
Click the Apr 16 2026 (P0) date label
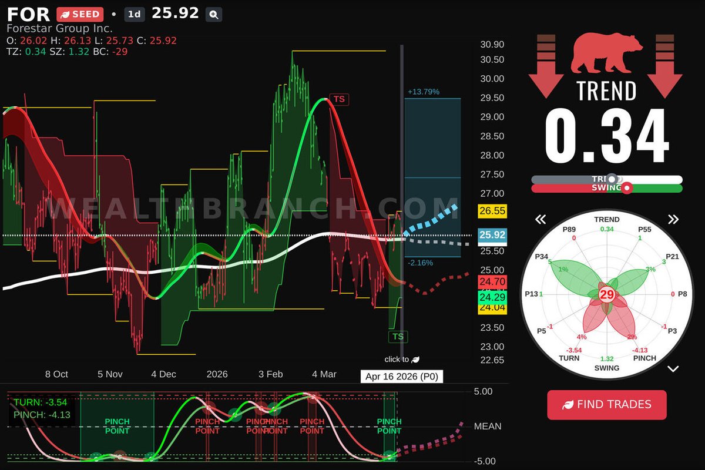tap(402, 376)
